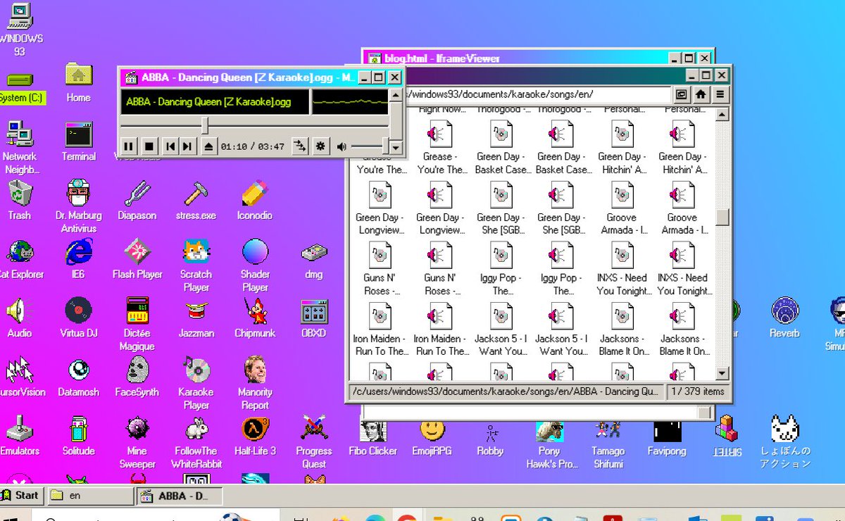Launch stress.exe from the desktop
The height and width of the screenshot is (521, 845).
pos(196,201)
